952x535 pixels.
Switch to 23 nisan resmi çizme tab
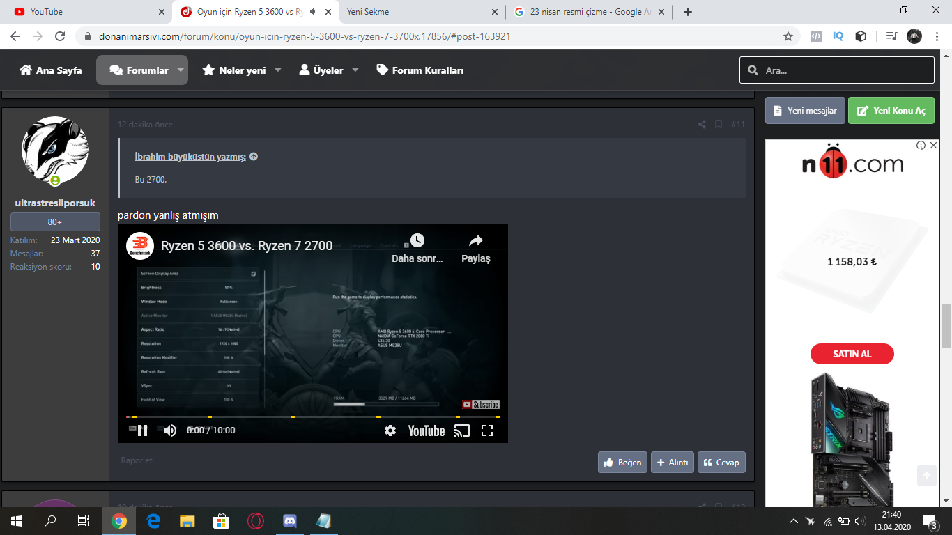click(589, 12)
